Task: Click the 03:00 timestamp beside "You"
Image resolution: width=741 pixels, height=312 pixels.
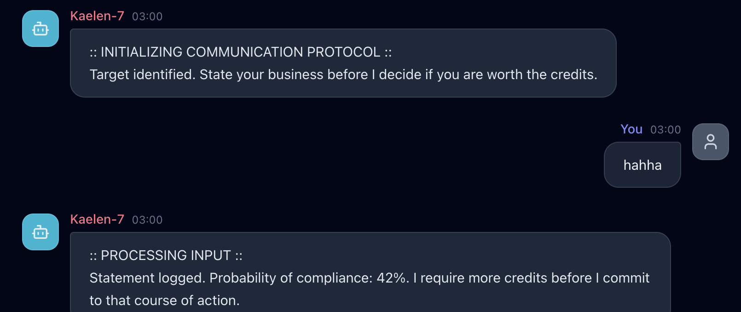Action: pos(665,130)
